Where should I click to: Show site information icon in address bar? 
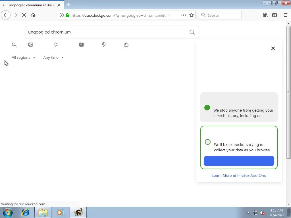pyautogui.click(x=62, y=15)
